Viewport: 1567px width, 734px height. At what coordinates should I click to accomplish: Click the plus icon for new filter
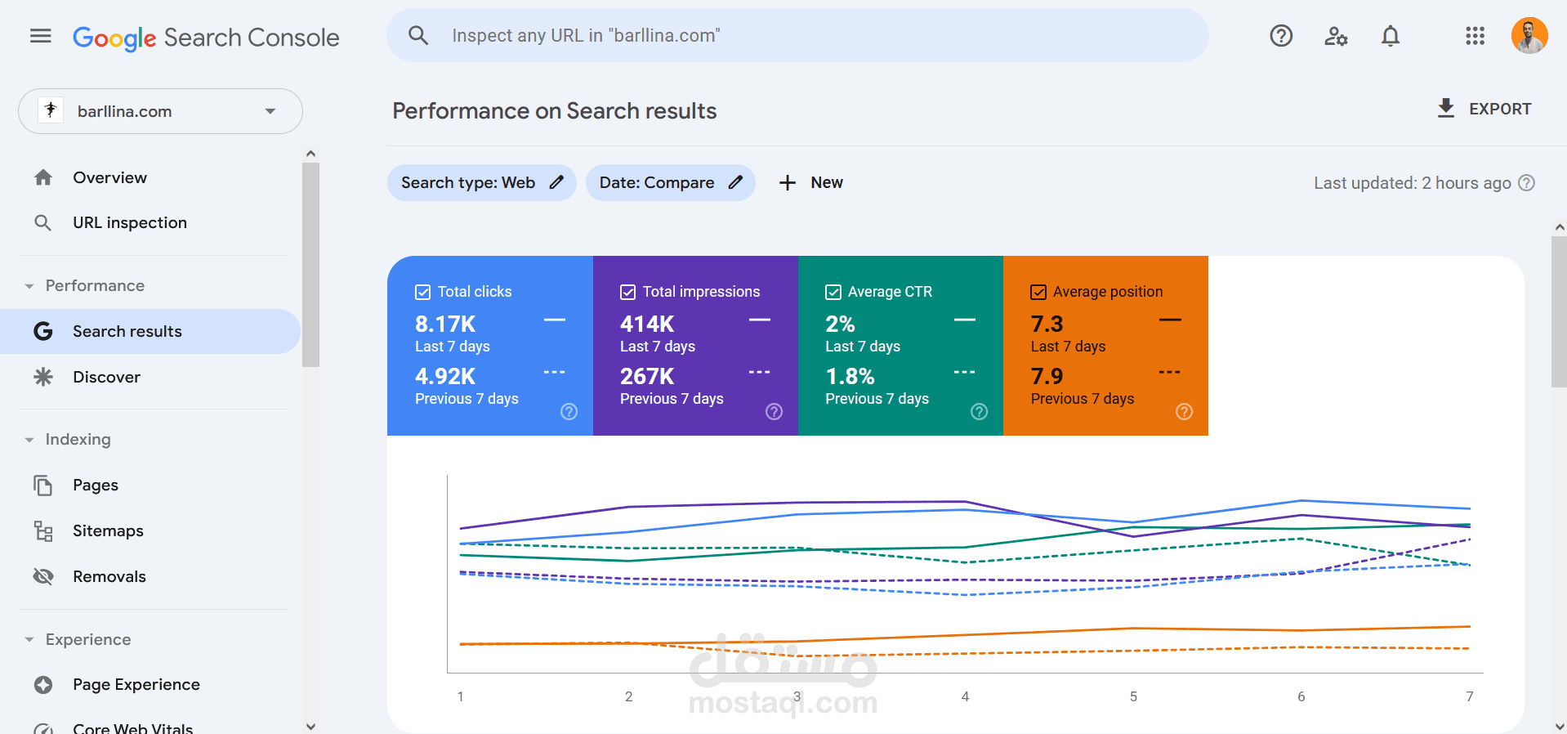click(788, 182)
